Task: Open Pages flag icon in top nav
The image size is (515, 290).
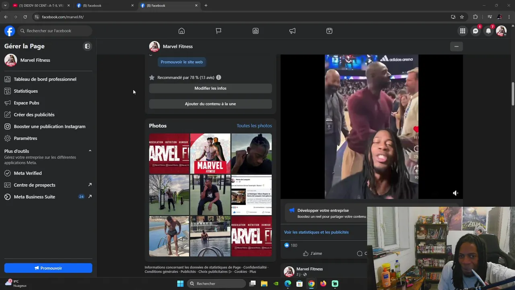Action: click(218, 31)
